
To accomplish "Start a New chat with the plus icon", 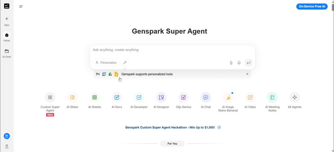I will 7,19.
